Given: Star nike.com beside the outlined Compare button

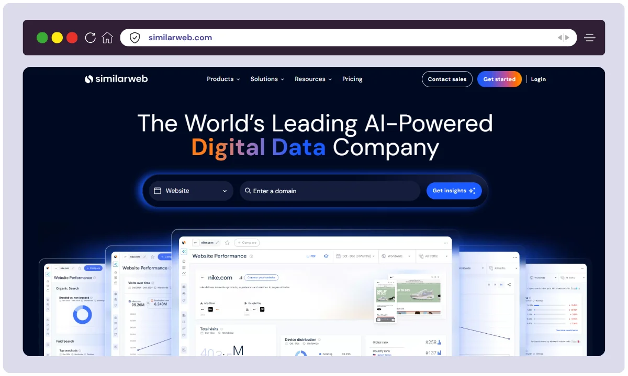Looking at the screenshot, I should (227, 243).
